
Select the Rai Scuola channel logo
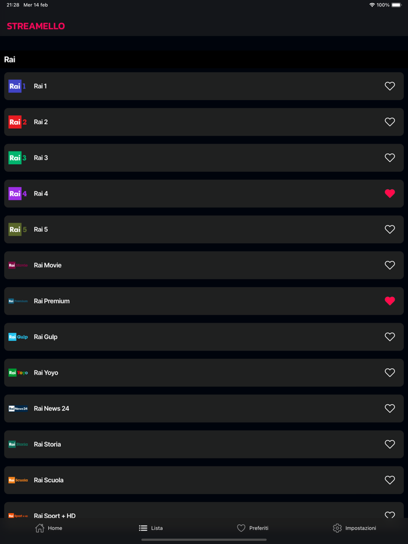click(x=16, y=480)
